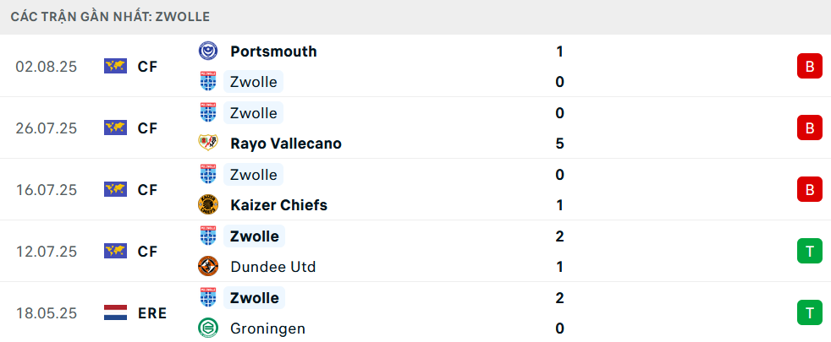This screenshot has height=342, width=831.
Task: Select the ERE league label
Action: [x=152, y=313]
